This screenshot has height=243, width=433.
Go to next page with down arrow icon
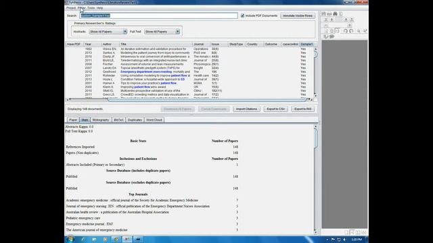pyautogui.click(x=346, y=20)
